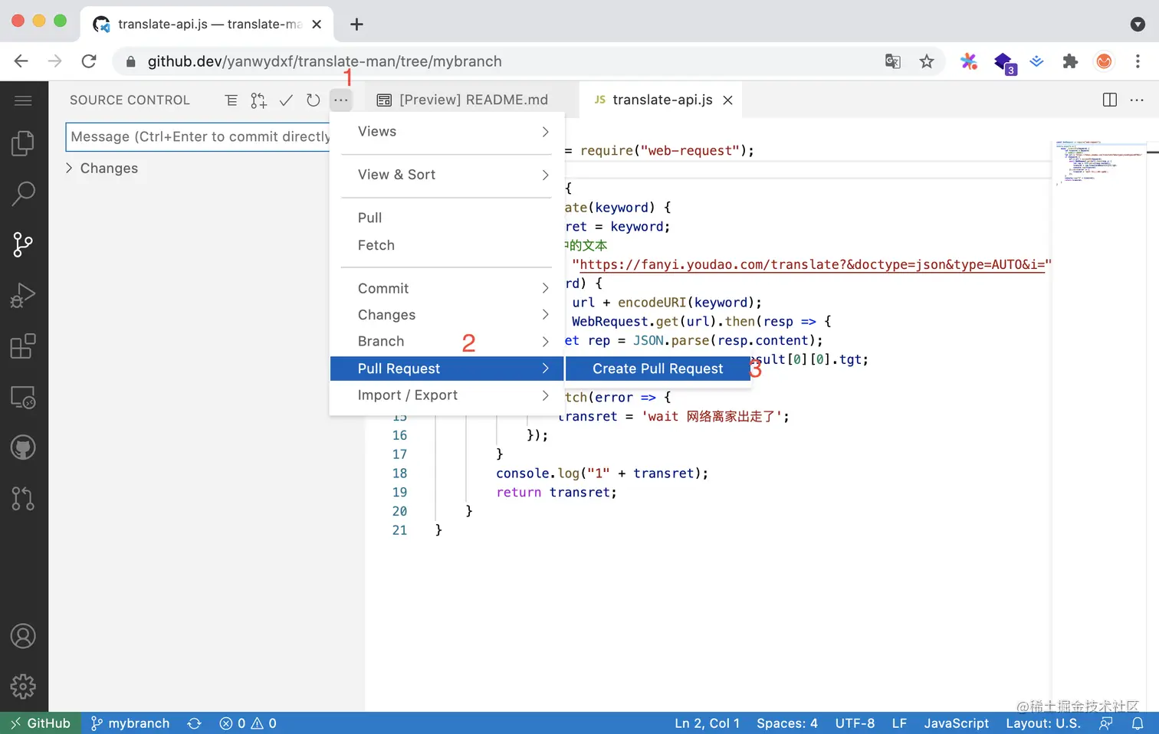This screenshot has width=1159, height=734.
Task: Click the Source Control more actions button
Action: click(x=341, y=100)
